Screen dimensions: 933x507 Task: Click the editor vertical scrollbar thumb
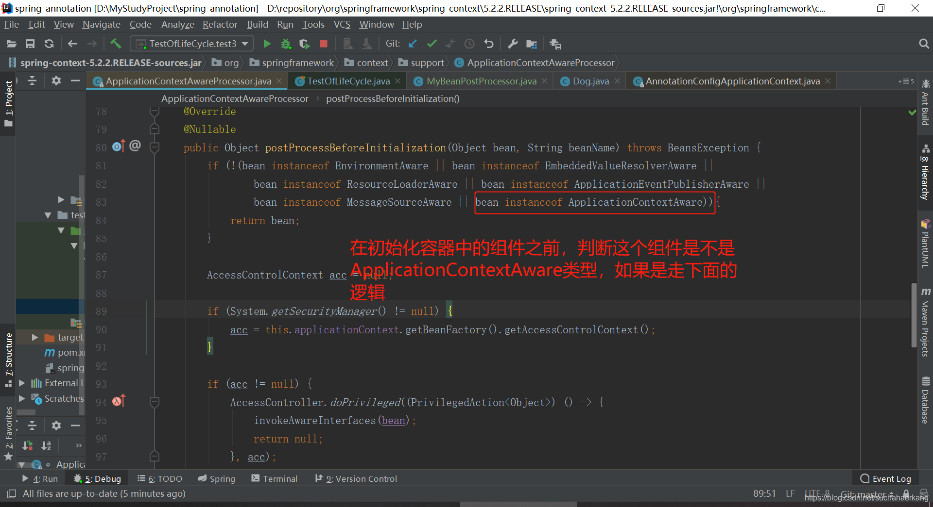[x=914, y=315]
